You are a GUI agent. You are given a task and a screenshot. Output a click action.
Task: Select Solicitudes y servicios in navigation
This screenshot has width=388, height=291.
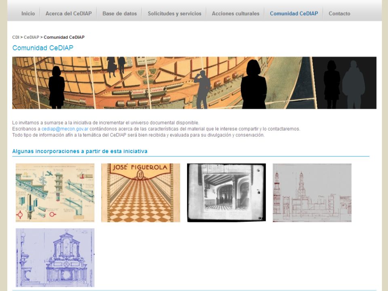[x=175, y=14]
